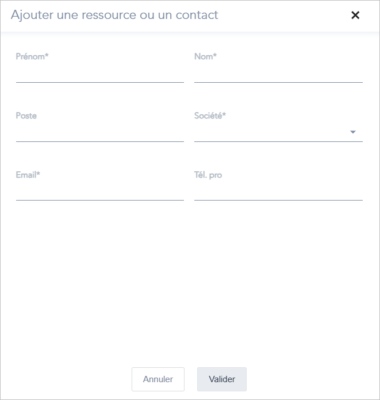Click the dialog title 'Ajouter une ressource ou un contact'
This screenshot has width=380, height=400.
point(114,15)
